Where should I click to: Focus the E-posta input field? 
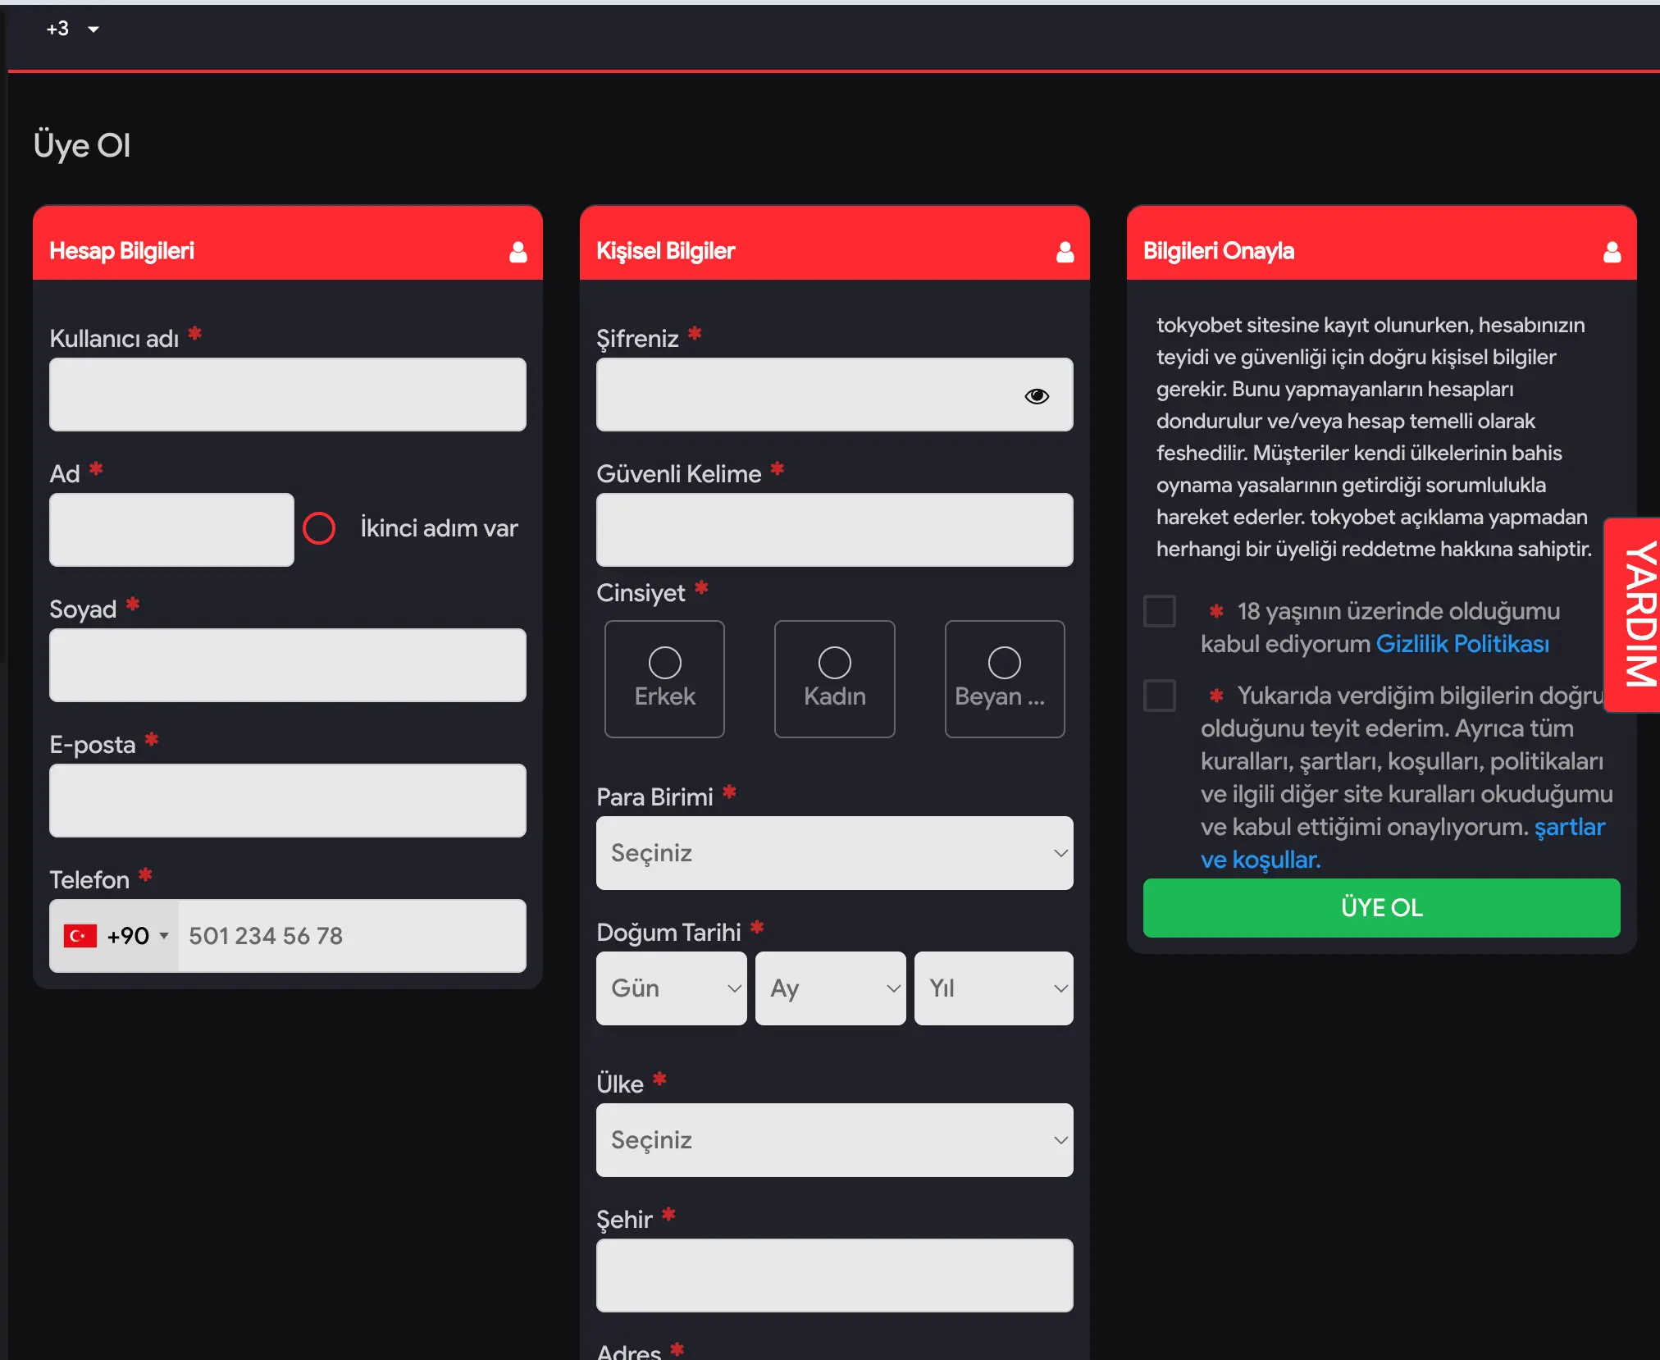point(287,801)
